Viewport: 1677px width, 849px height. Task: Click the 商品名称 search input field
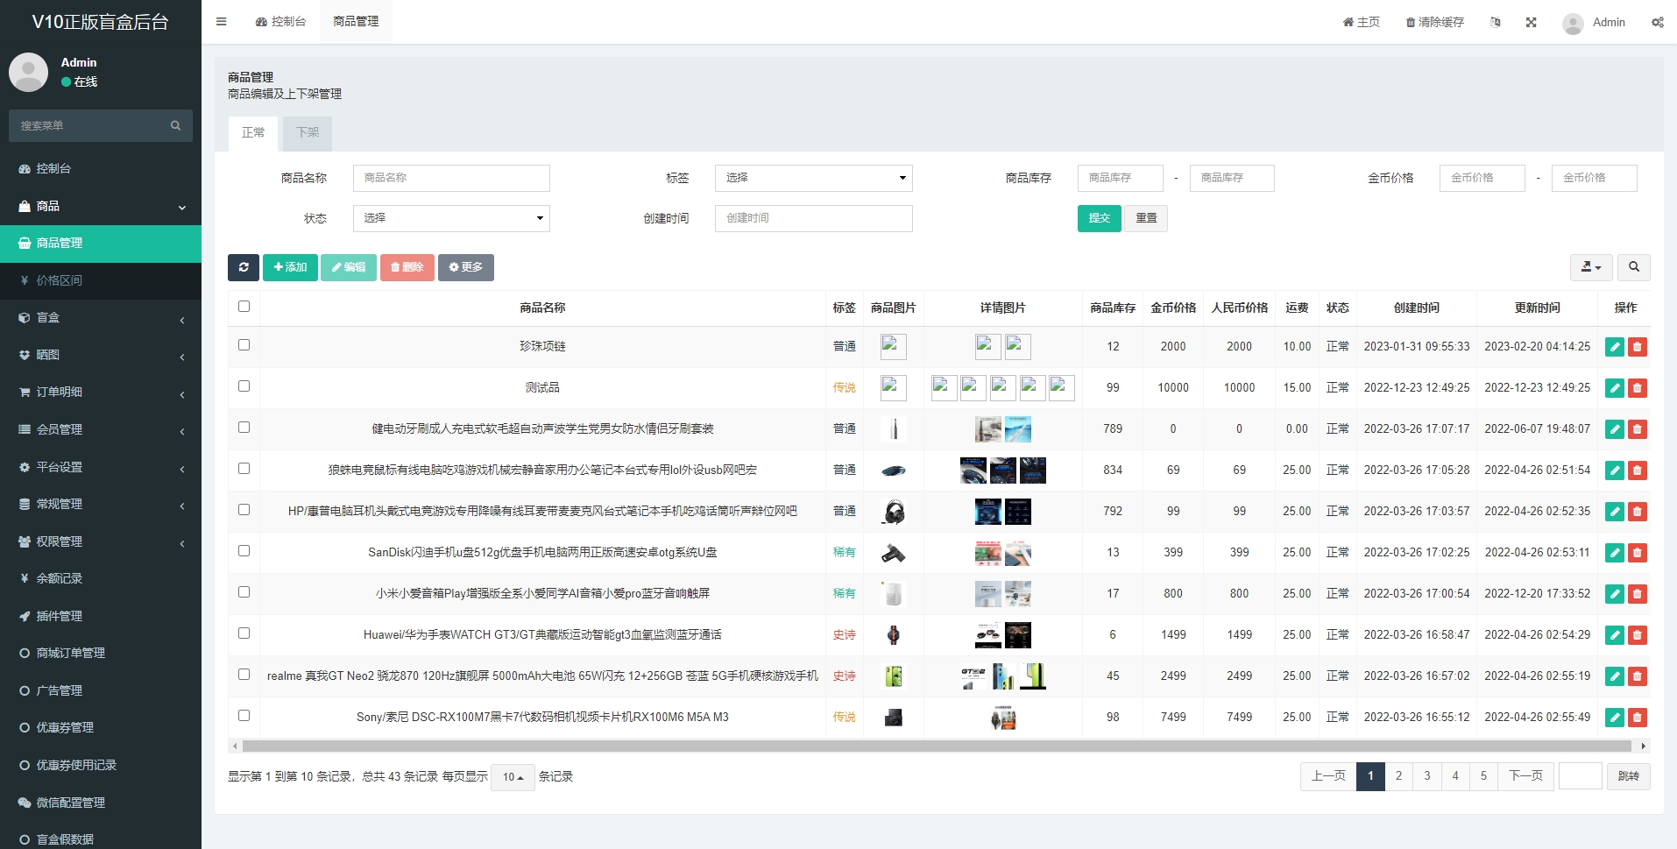point(451,178)
